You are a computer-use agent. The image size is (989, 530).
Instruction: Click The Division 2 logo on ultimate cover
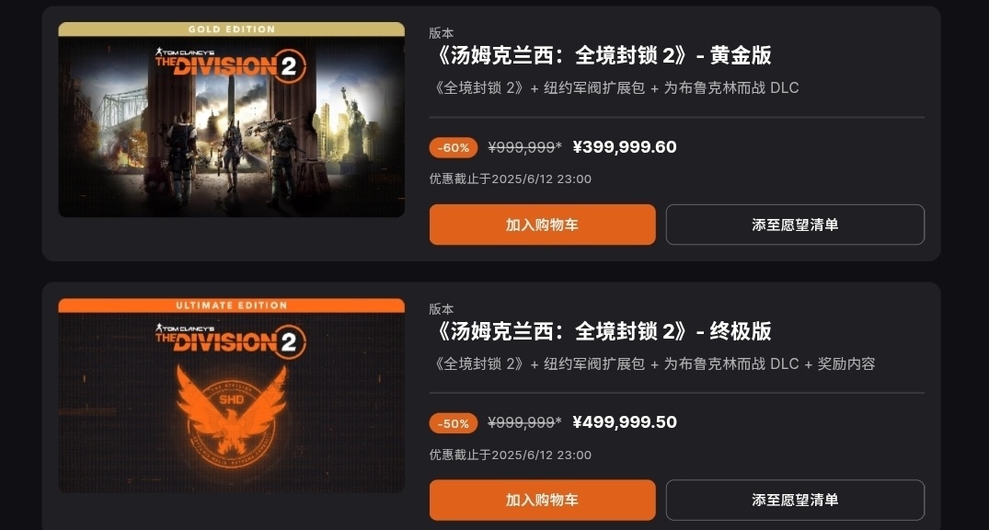click(231, 340)
